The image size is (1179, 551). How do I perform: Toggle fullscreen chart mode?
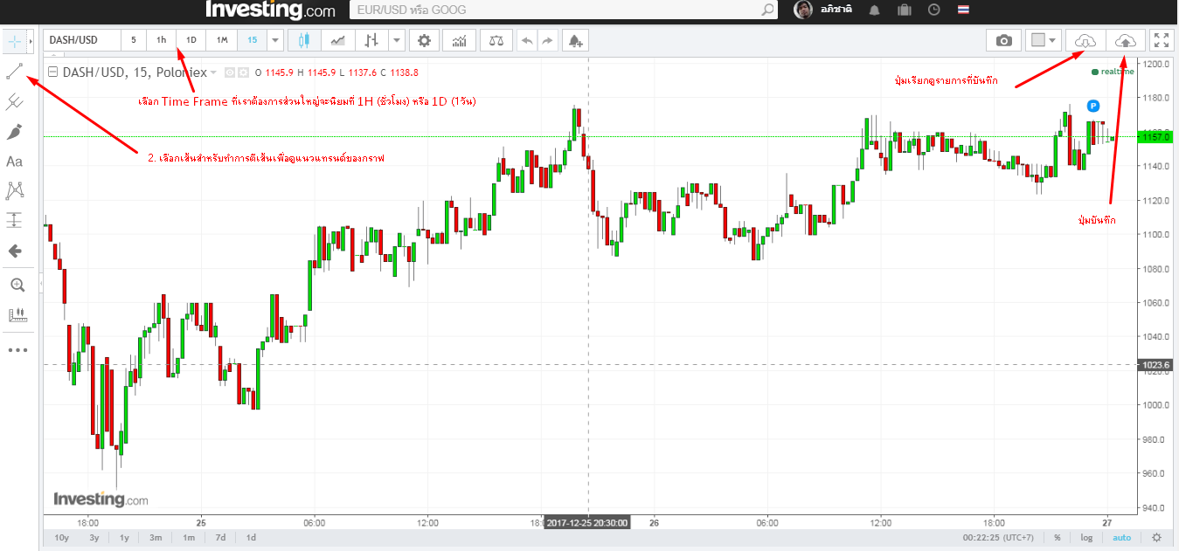click(1161, 40)
